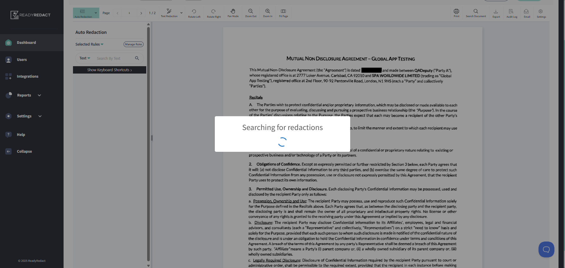Screen dimensions: 565x268
Task: Click the Help question mark icon
Action: pyautogui.click(x=9, y=134)
